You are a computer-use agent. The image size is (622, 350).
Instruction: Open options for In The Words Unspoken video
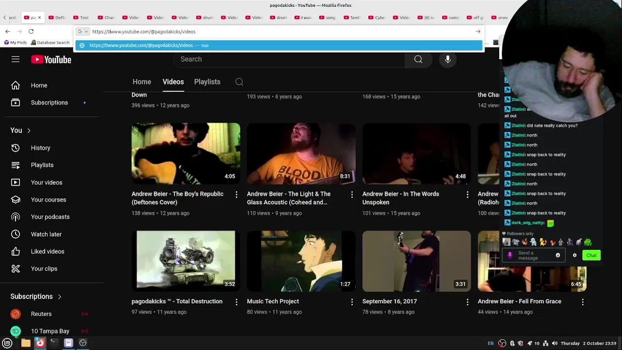(x=467, y=194)
